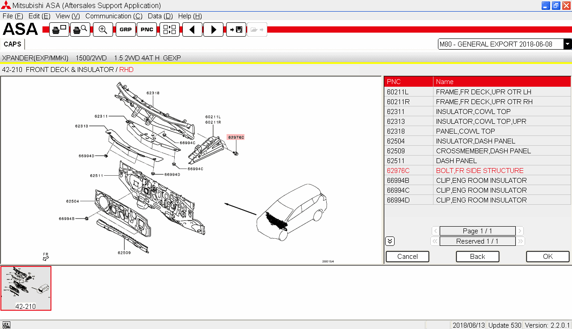Select the 42-210 illustration thumbnail

26,288
